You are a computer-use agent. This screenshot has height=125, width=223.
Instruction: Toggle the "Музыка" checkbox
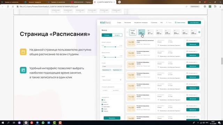102,109
